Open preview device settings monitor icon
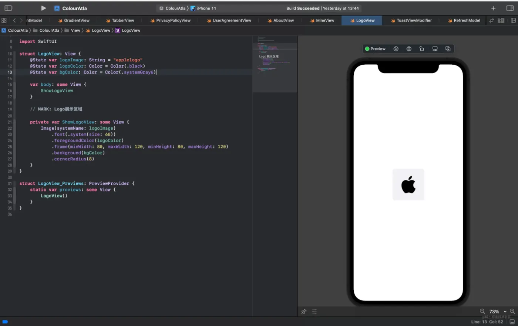The height and width of the screenshot is (326, 518). (x=435, y=49)
